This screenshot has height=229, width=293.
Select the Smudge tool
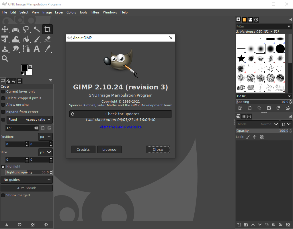[15, 49]
